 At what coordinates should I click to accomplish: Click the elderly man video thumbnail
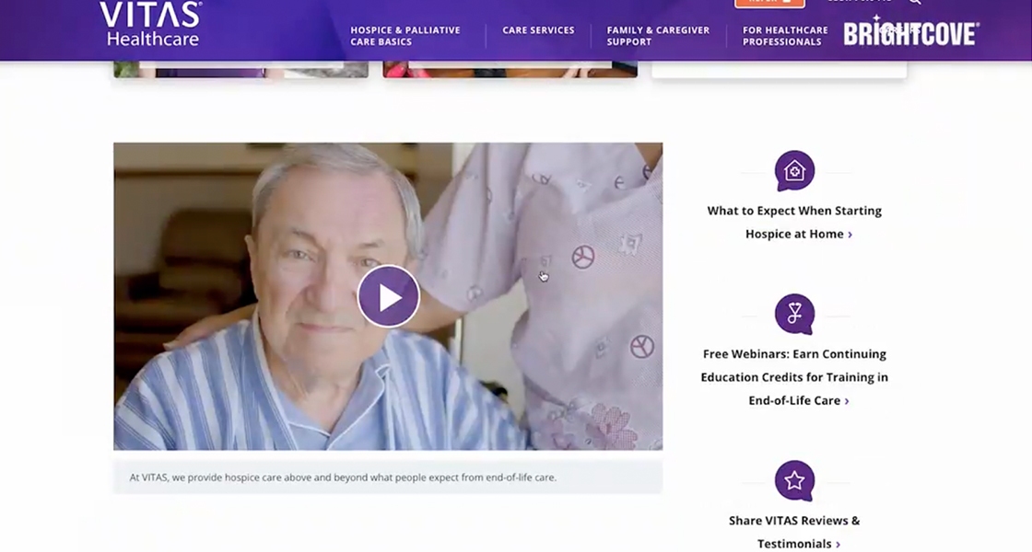(x=388, y=296)
